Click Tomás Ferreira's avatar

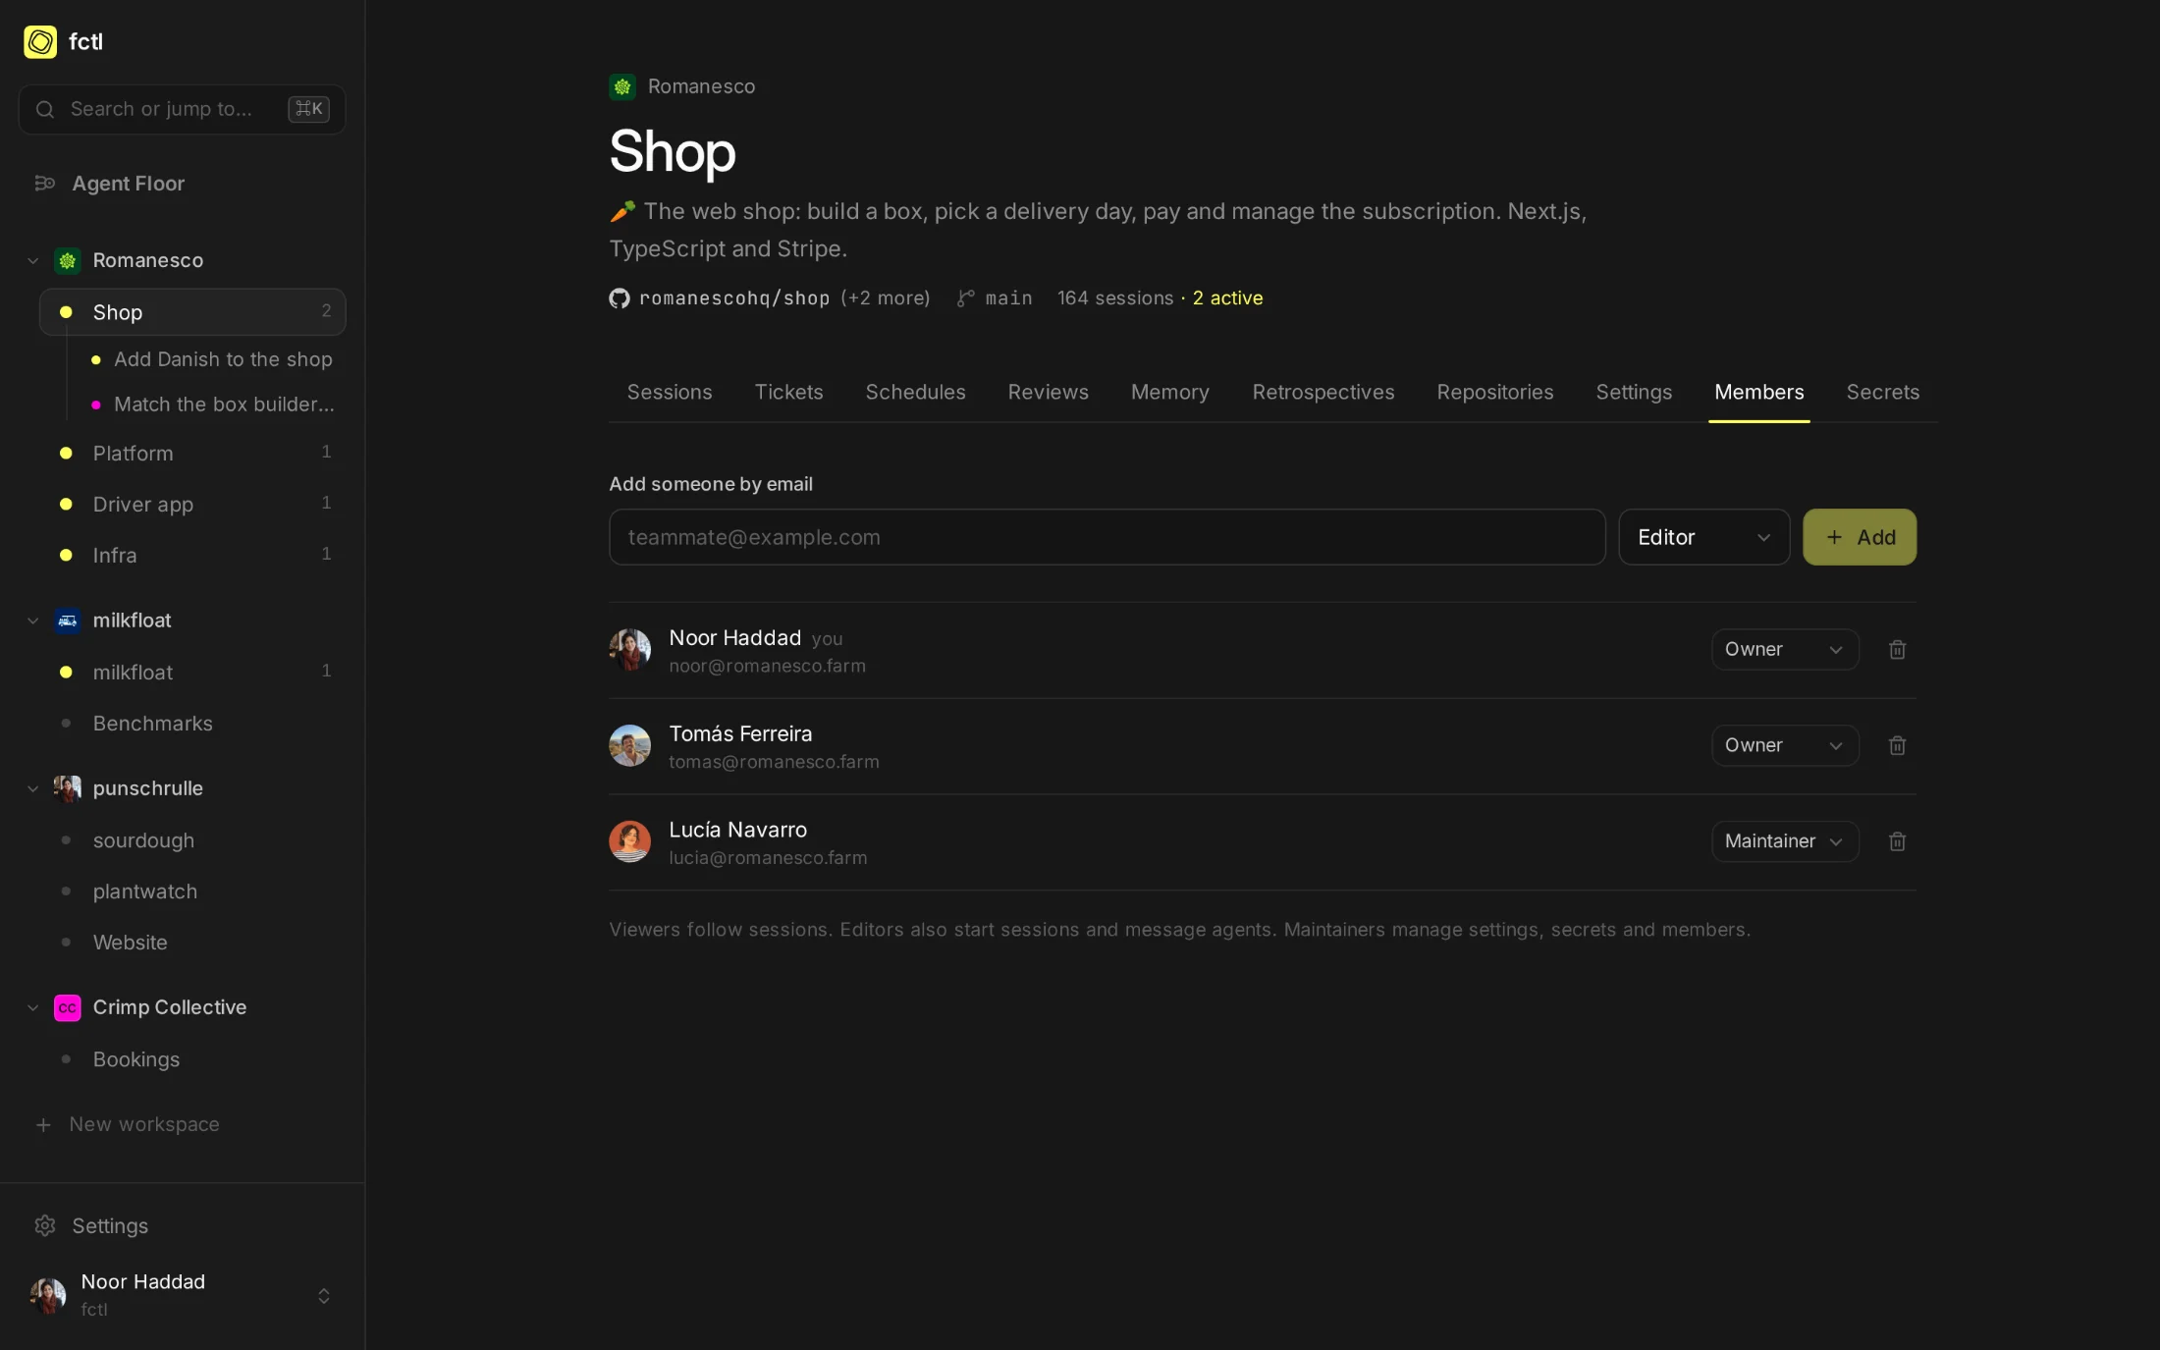[x=630, y=745]
